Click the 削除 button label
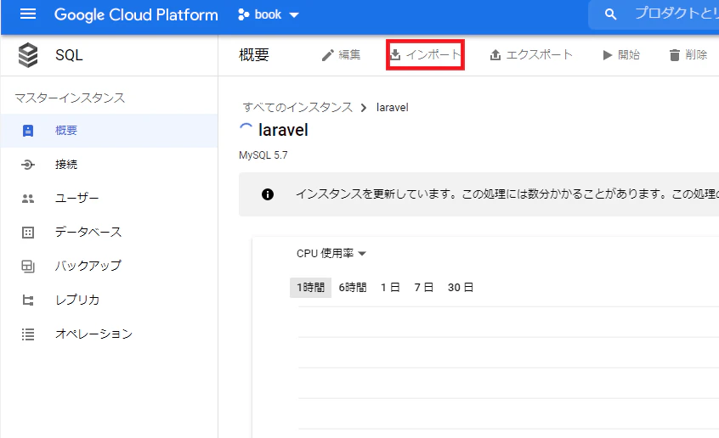The height and width of the screenshot is (438, 719). [696, 55]
